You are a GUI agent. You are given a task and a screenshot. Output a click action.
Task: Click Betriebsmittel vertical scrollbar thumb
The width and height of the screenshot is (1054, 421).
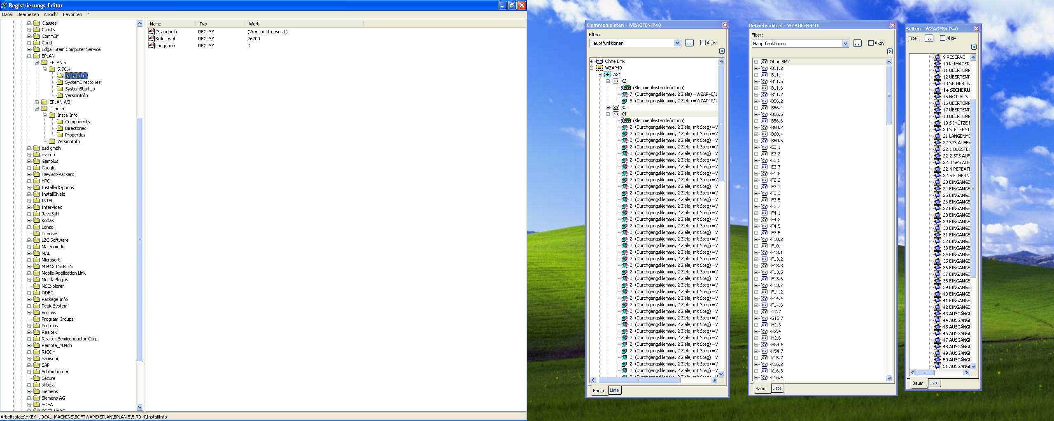(889, 95)
